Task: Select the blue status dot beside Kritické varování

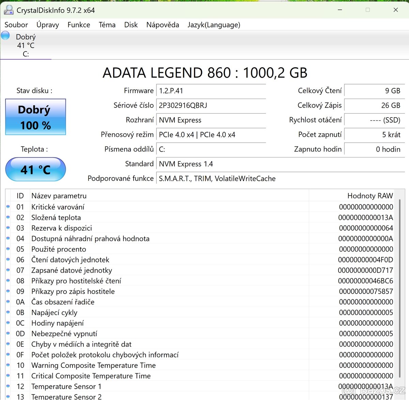Action: point(8,207)
